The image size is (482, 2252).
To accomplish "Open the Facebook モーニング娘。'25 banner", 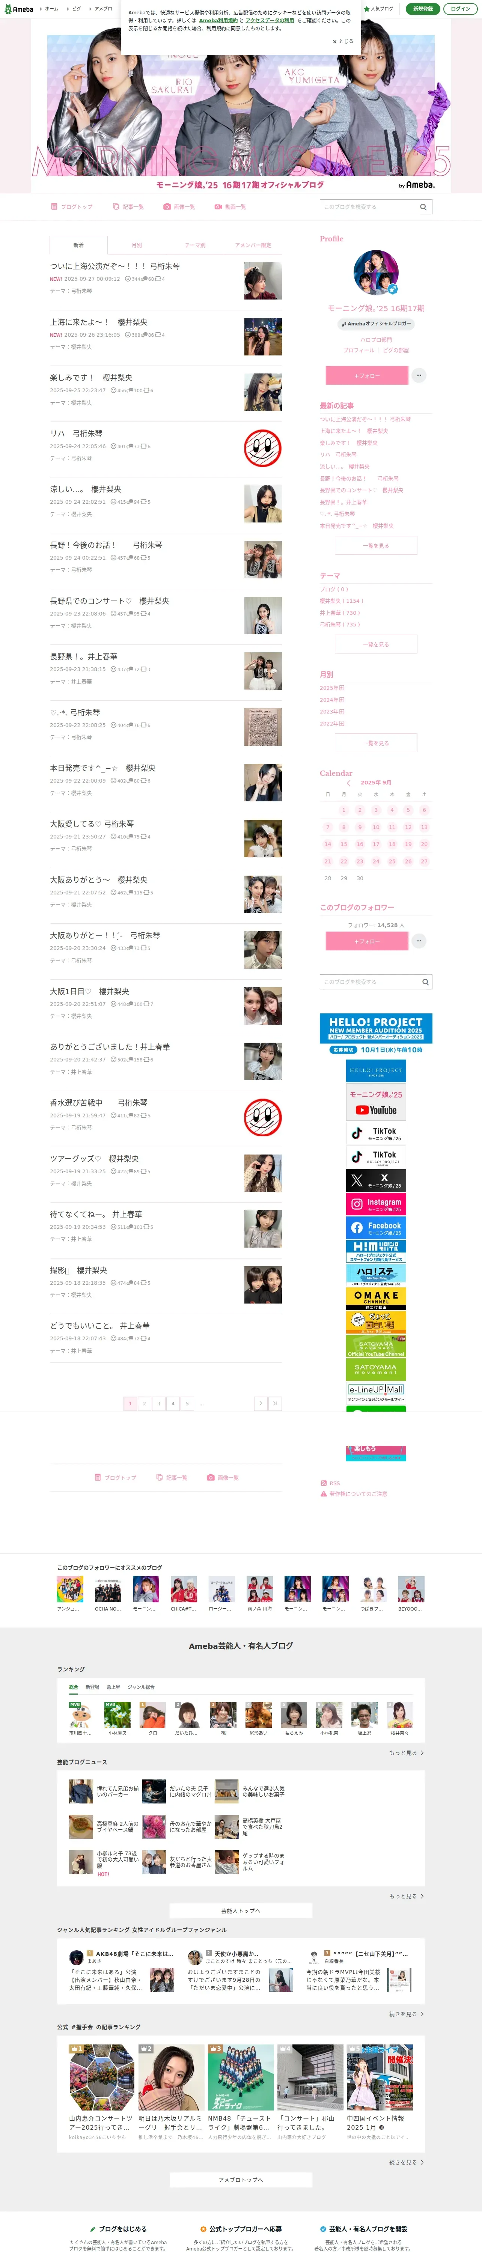I will click(376, 1227).
